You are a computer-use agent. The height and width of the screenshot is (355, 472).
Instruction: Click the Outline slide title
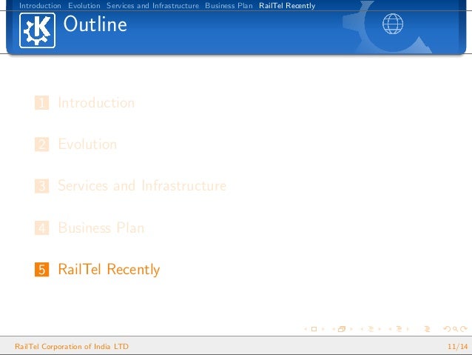click(95, 24)
